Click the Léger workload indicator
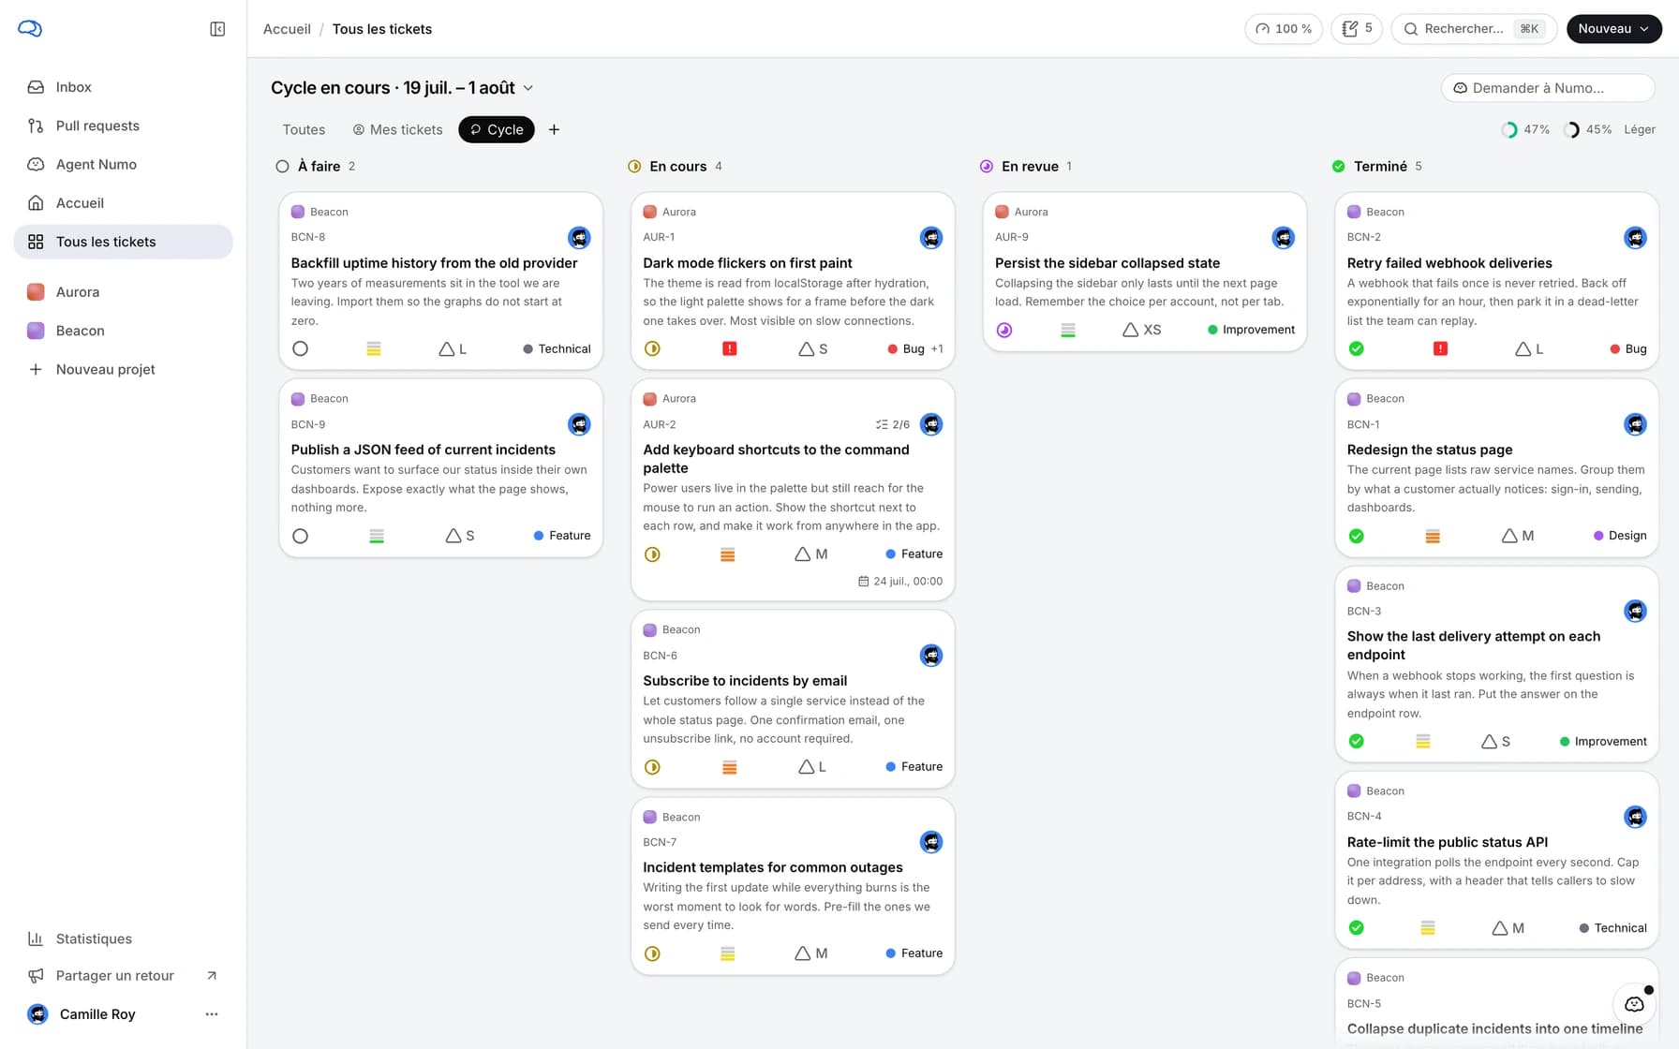Image resolution: width=1679 pixels, height=1049 pixels. point(1640,129)
